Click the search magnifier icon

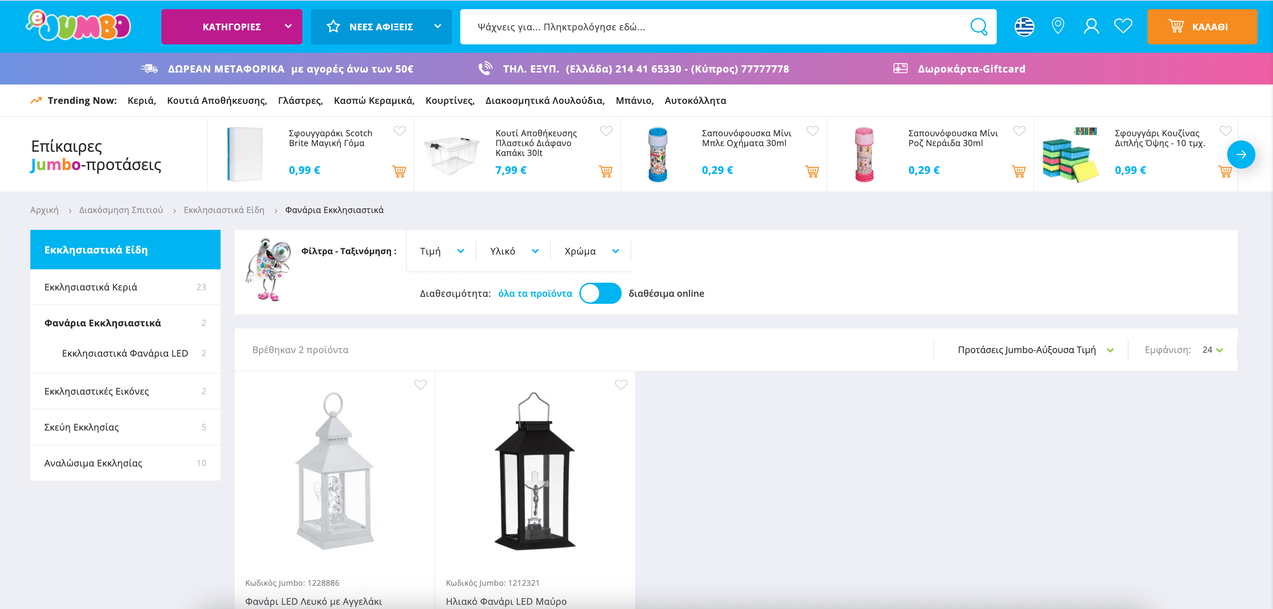[978, 27]
